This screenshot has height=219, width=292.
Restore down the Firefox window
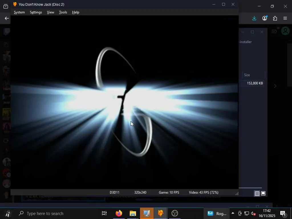(x=272, y=6)
